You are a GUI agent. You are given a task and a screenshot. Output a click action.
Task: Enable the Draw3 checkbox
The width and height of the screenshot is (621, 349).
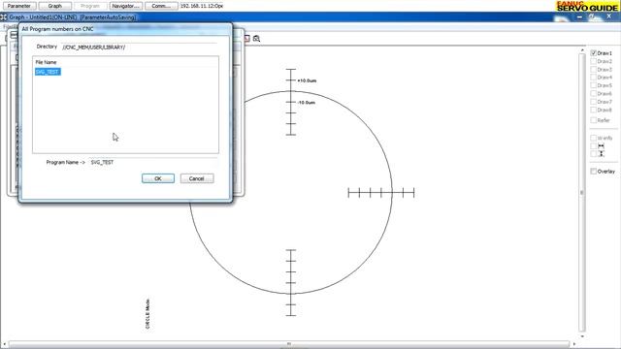click(593, 69)
